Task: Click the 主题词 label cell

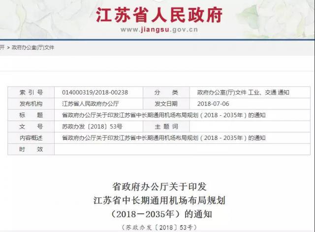Action: [166, 127]
